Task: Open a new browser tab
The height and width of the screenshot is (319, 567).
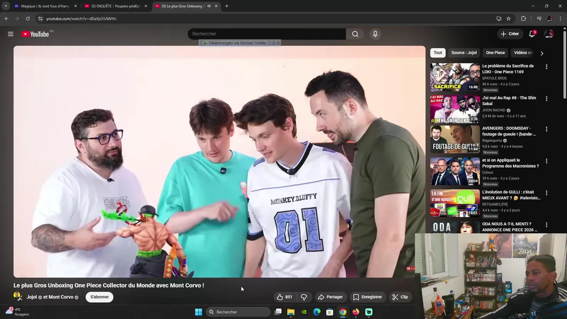Action: [x=227, y=6]
